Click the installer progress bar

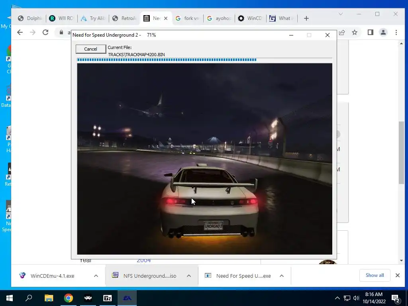click(x=204, y=60)
